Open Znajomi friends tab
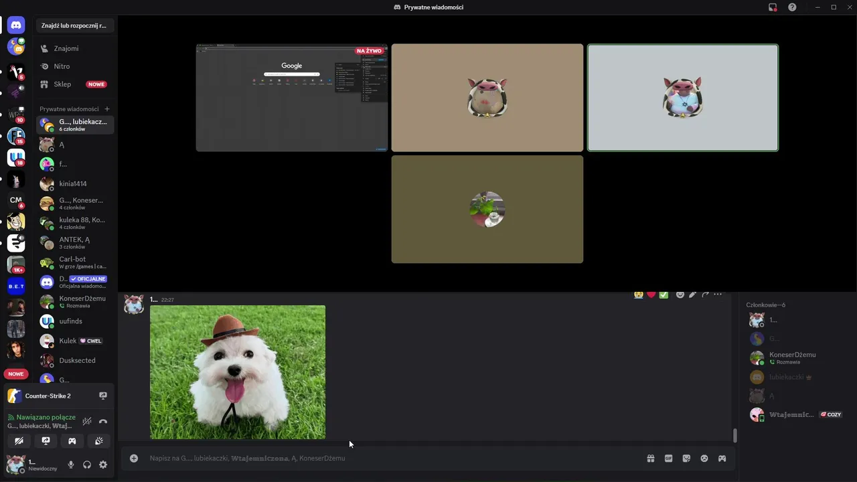The height and width of the screenshot is (482, 857). point(75,48)
